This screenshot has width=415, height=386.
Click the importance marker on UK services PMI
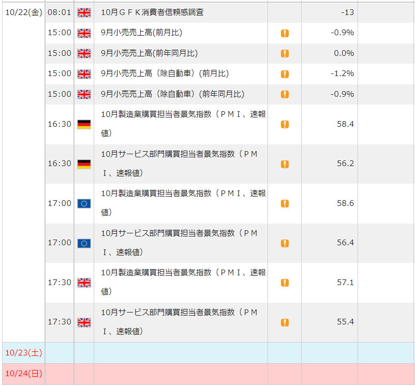tap(284, 322)
